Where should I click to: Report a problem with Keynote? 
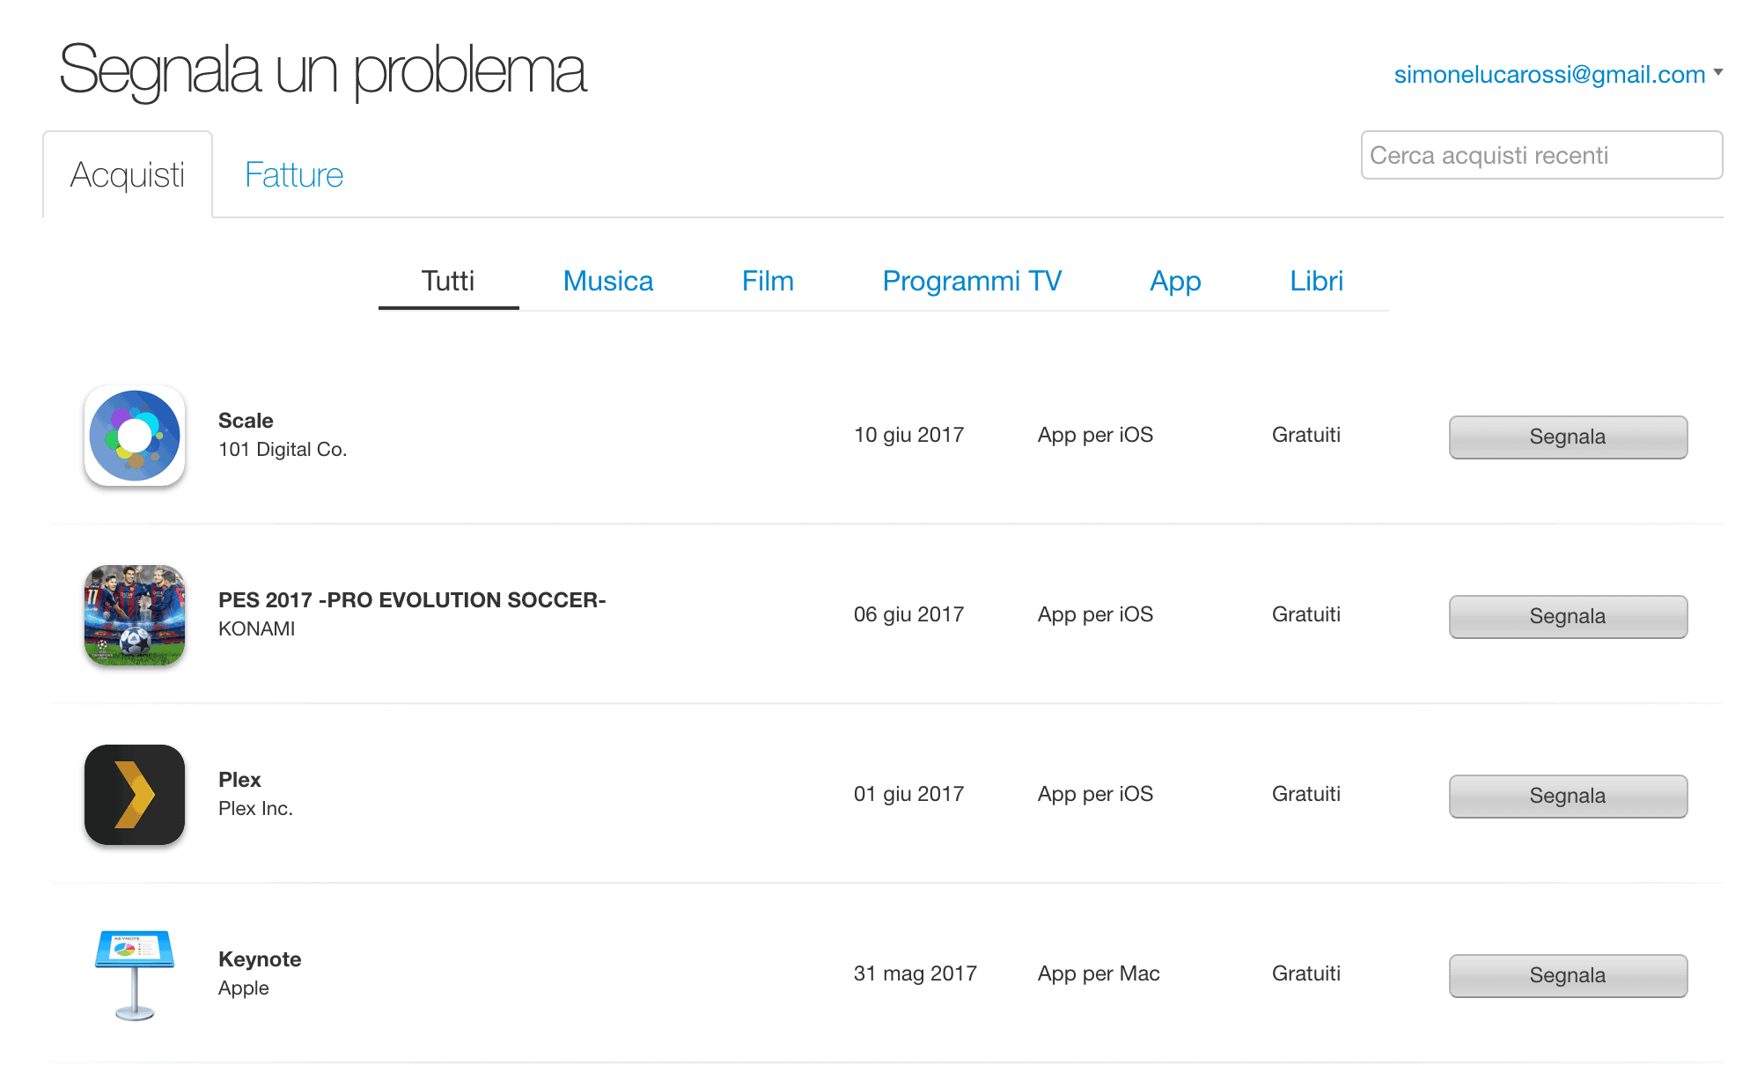tap(1568, 975)
